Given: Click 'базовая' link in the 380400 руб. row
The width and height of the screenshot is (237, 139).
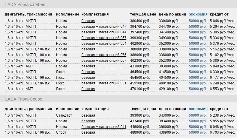Looking at the screenshot, I should (88, 21).
